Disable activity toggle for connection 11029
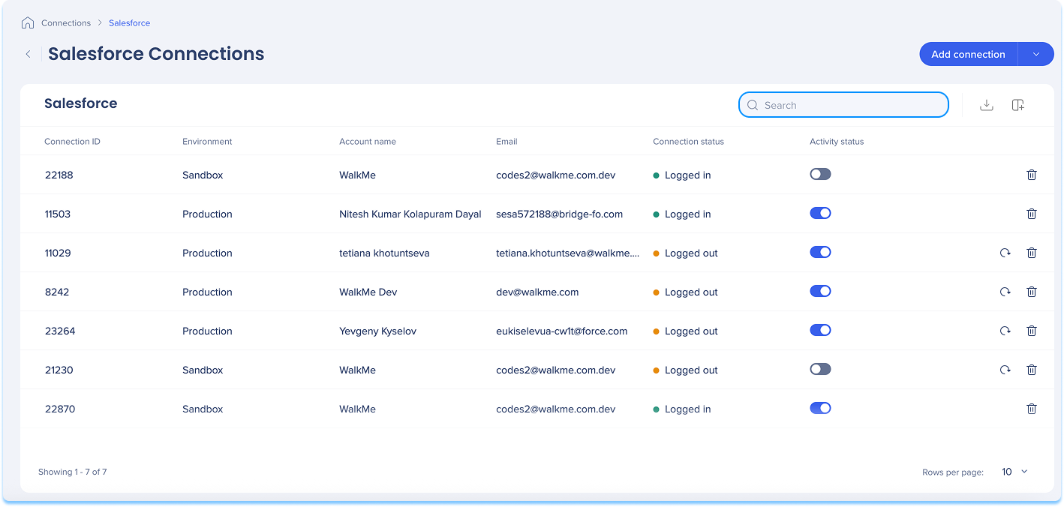Screen dimensions: 1064x507 [x=820, y=252]
